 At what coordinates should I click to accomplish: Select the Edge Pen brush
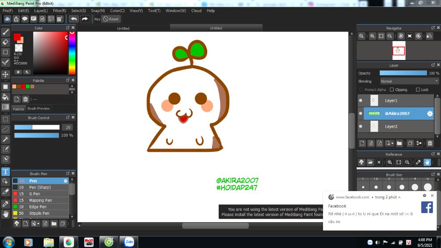point(40,207)
